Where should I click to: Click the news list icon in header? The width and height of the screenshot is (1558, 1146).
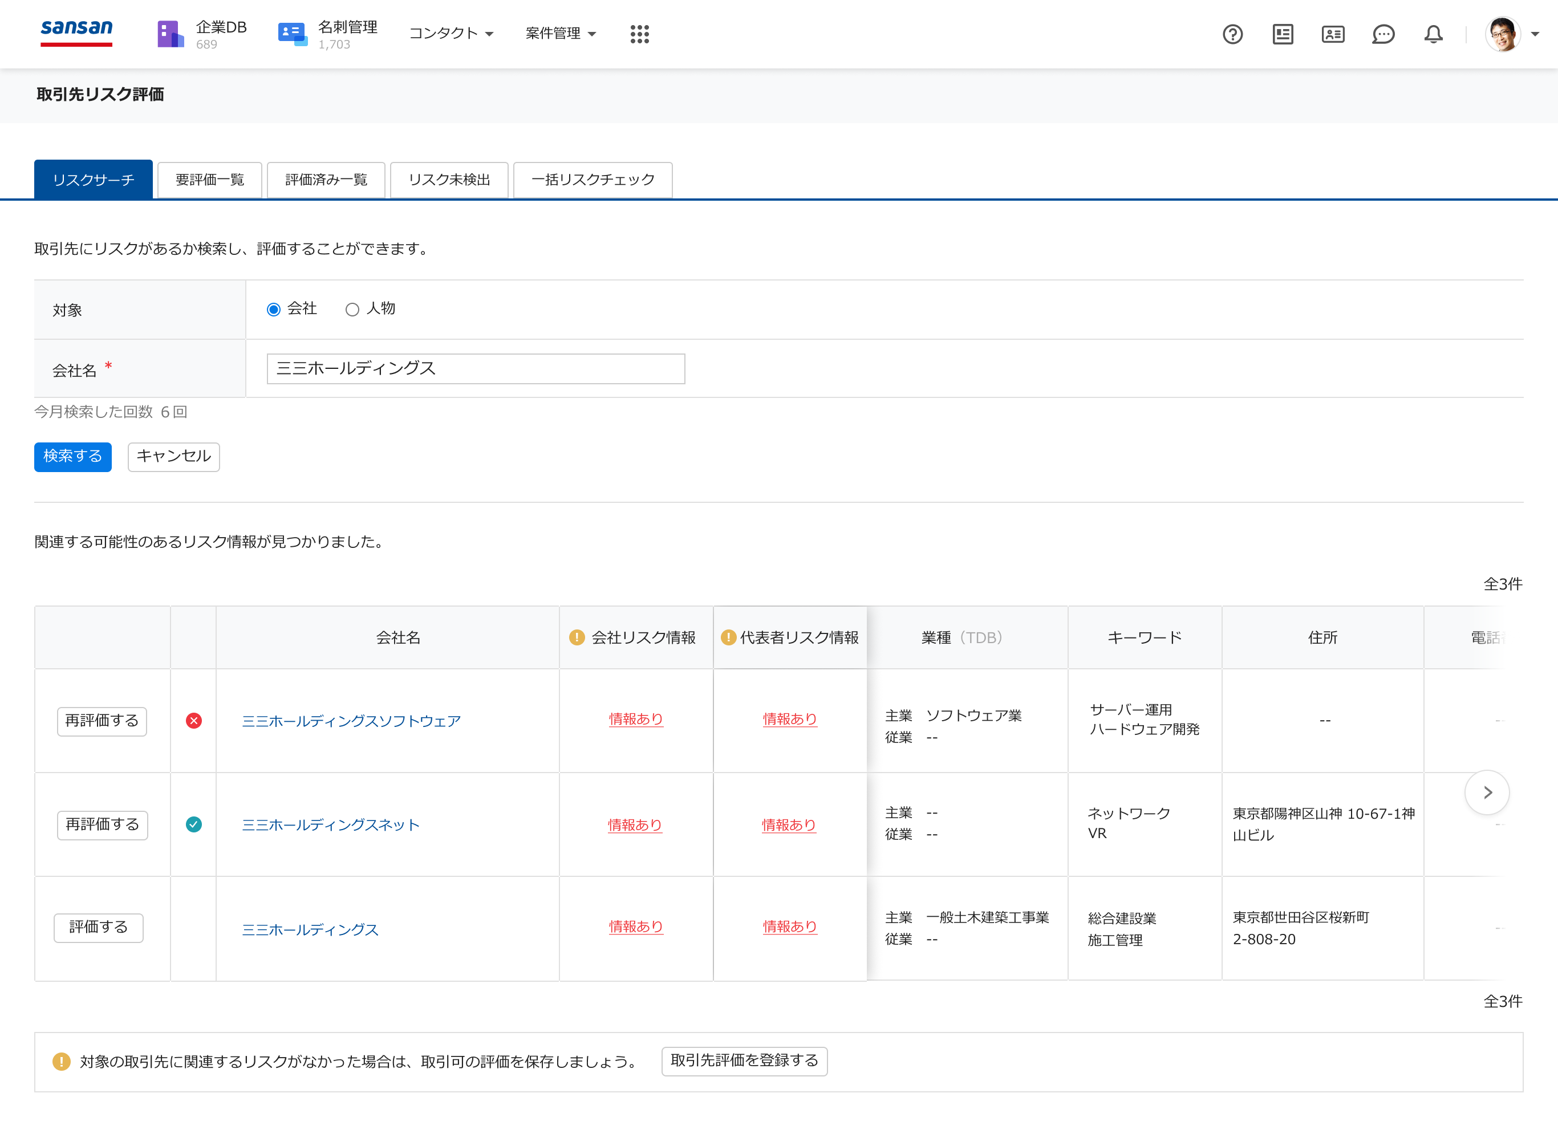coord(1283,34)
